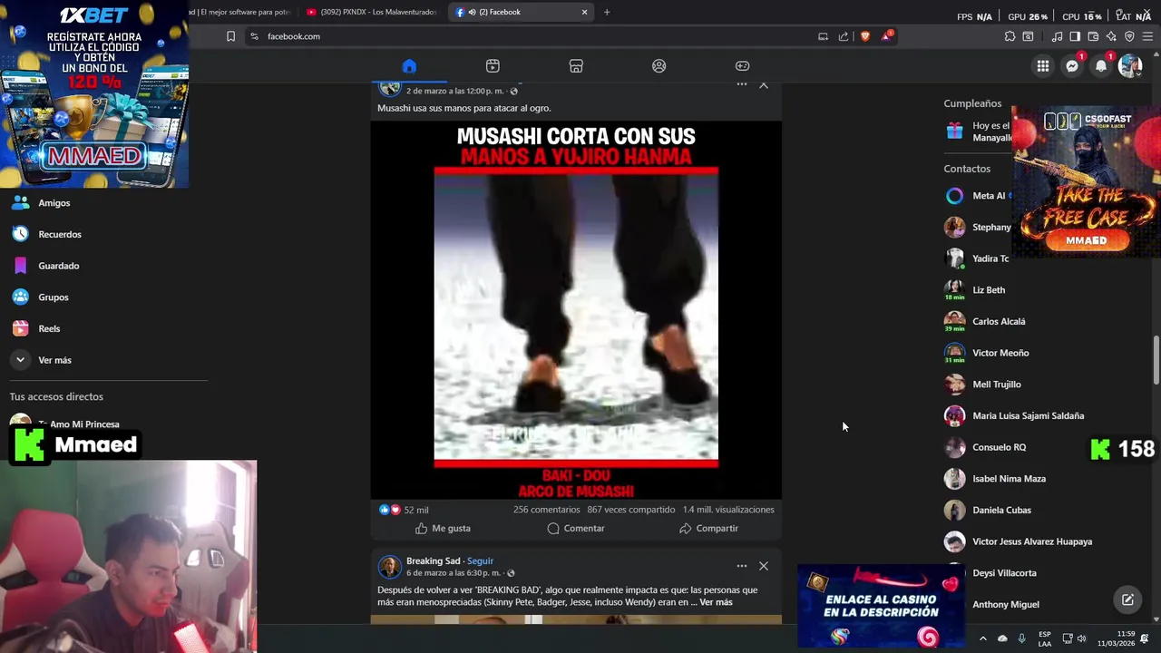Screen dimensions: 1161x653
Task: Open Facebook menu grid icon
Action: 1043,66
